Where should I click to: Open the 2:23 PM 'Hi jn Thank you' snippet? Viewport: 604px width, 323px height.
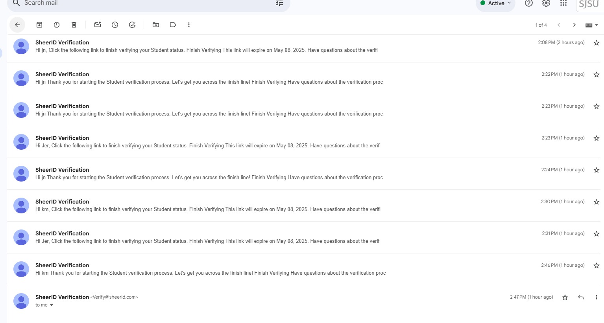point(209,114)
